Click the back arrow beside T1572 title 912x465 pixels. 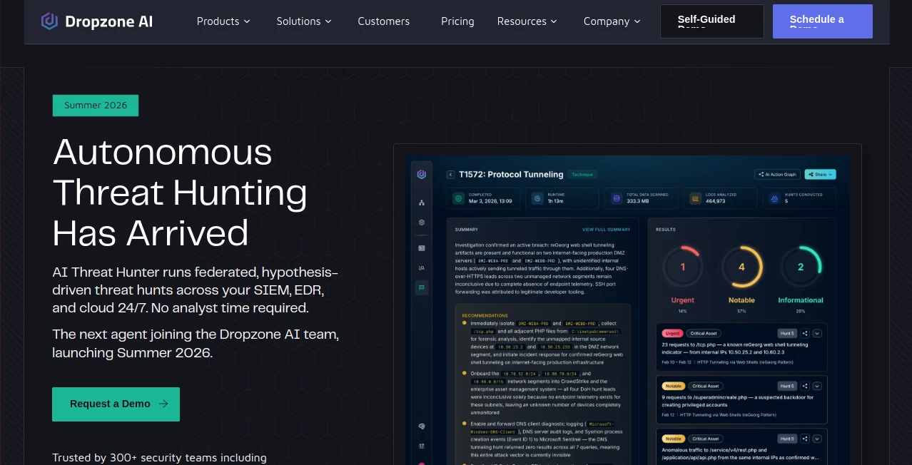450,174
